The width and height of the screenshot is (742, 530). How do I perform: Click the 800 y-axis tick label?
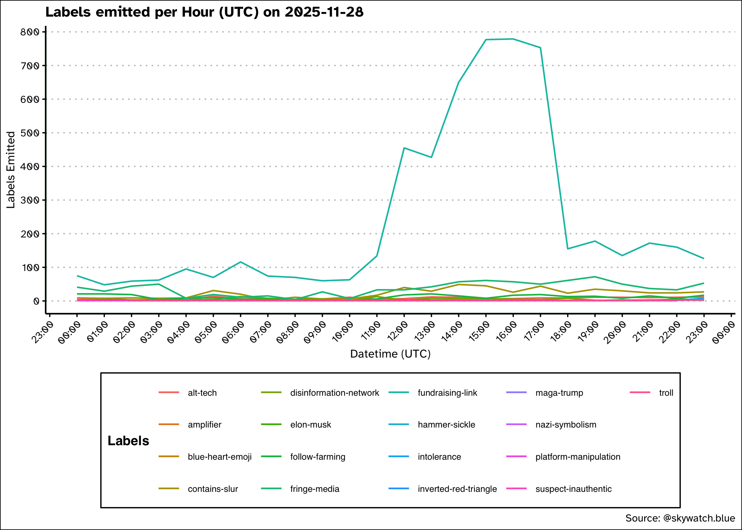30,32
